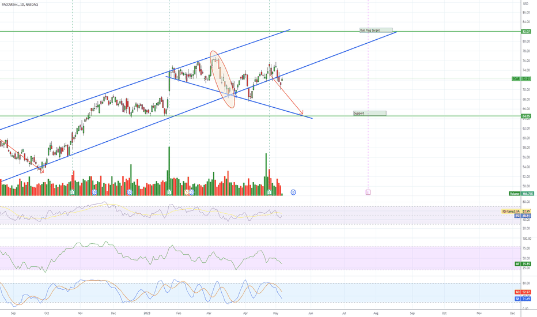Click the November dividend marker icon
The image size is (537, 317).
[x=94, y=193]
